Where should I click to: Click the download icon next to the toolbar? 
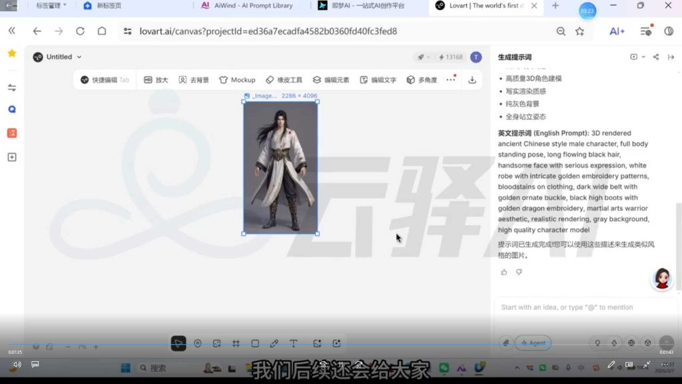[x=472, y=79]
